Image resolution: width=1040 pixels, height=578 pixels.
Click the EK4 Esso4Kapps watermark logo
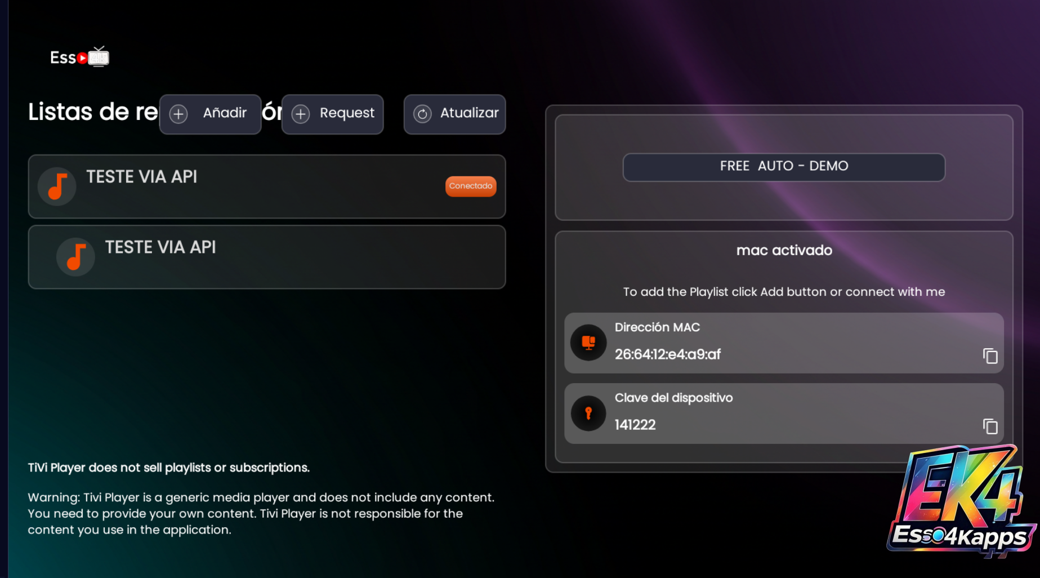tap(962, 501)
